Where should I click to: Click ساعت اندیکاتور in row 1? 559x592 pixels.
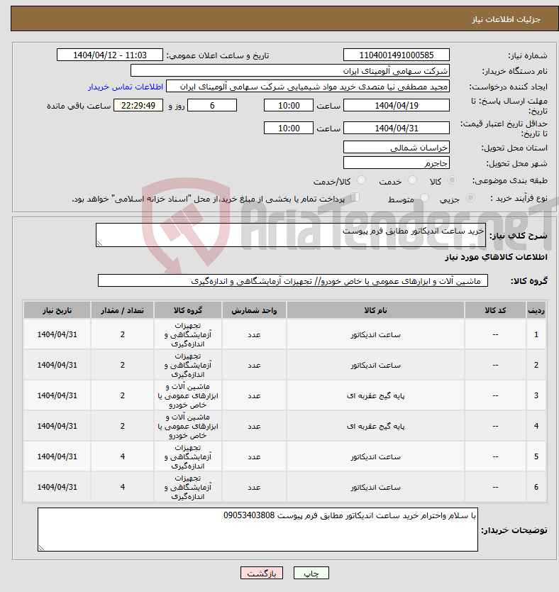pos(376,335)
